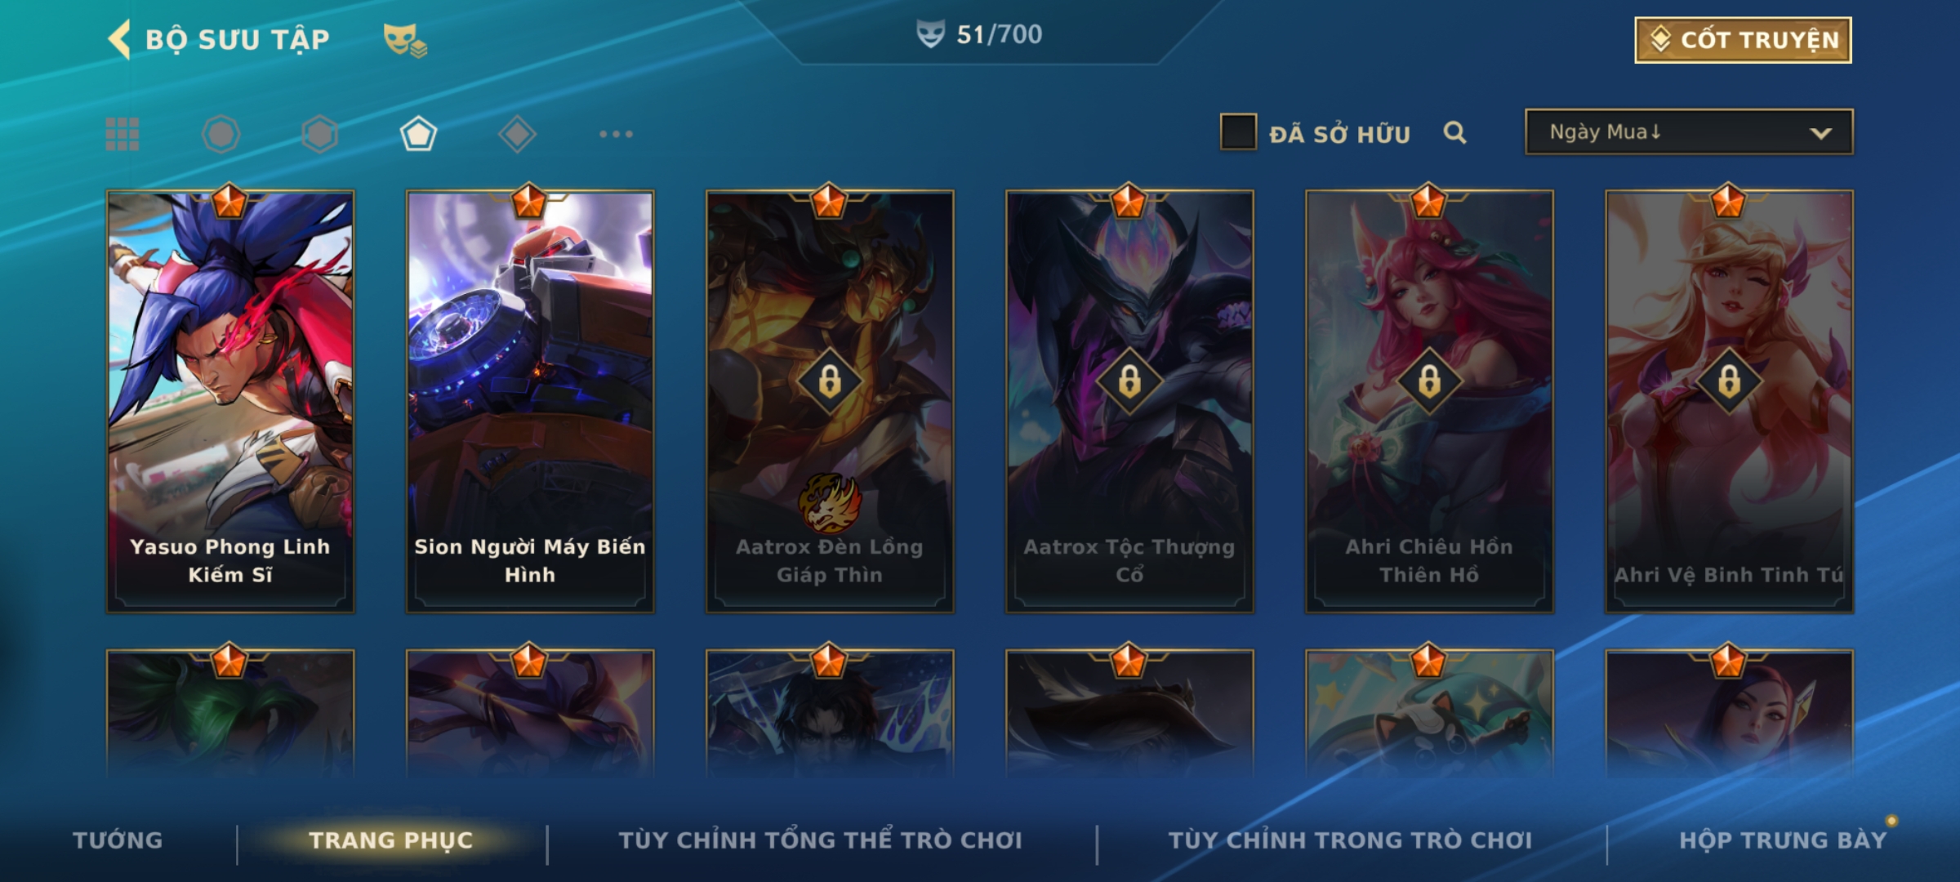Viewport: 1960px width, 882px height.
Task: Open the search magnifier icon
Action: 1454,132
